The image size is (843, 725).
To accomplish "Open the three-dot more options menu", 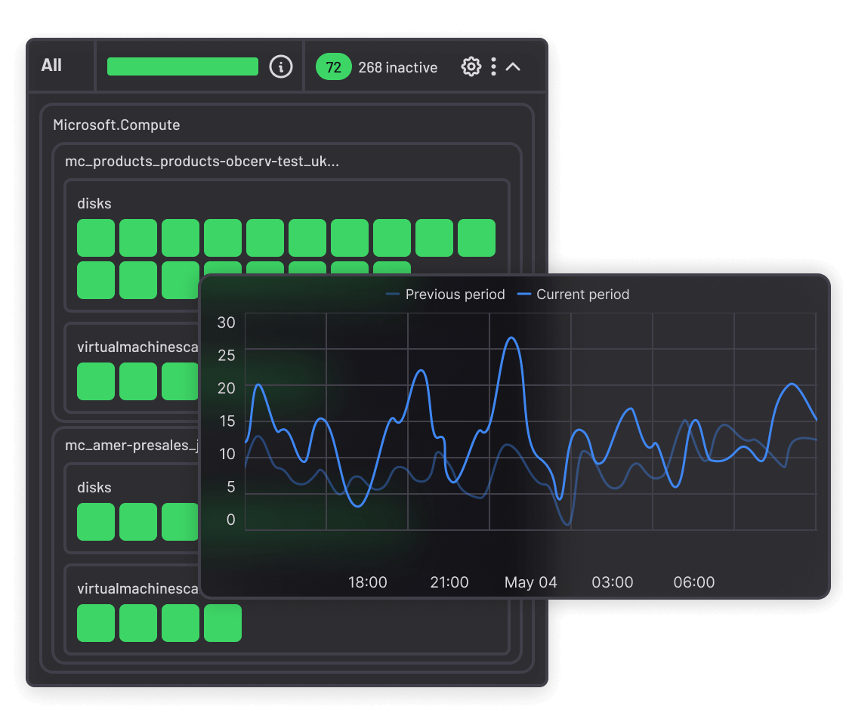I will 493,66.
